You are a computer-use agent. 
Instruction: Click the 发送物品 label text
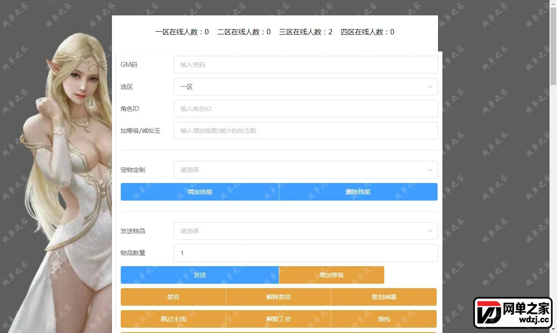click(133, 231)
